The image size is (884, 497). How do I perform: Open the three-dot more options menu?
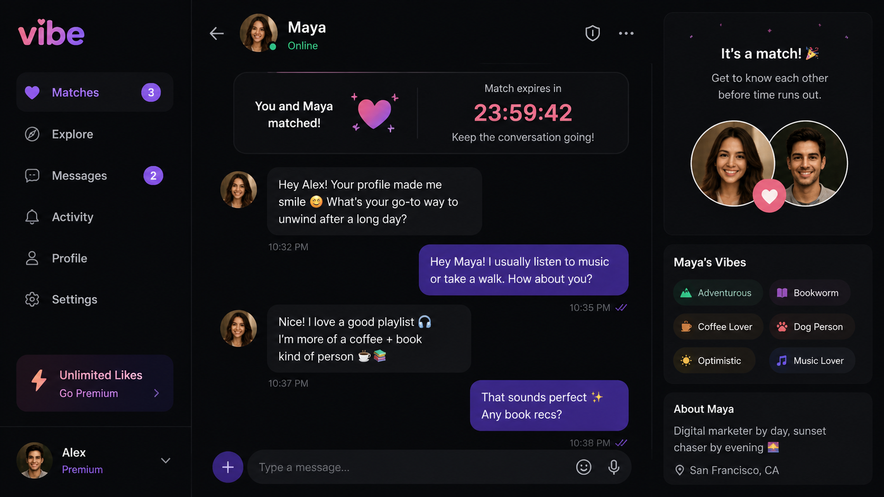tap(626, 33)
